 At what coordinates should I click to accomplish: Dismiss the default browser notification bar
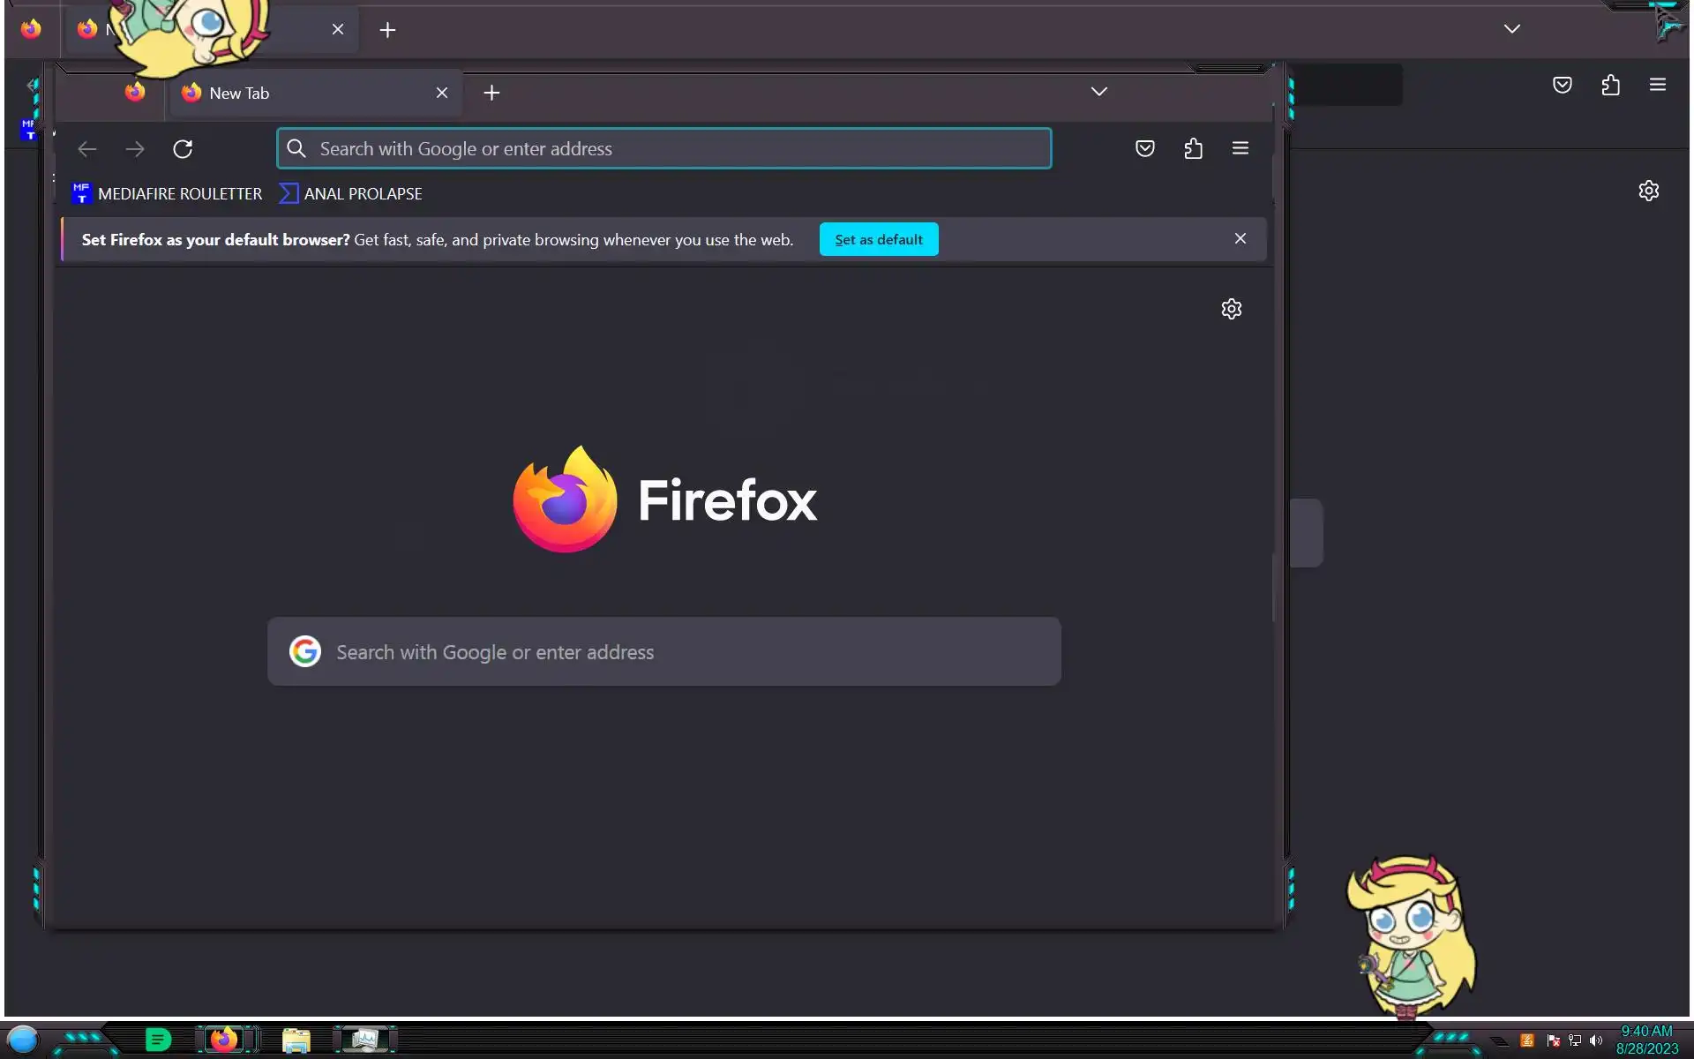(x=1240, y=238)
